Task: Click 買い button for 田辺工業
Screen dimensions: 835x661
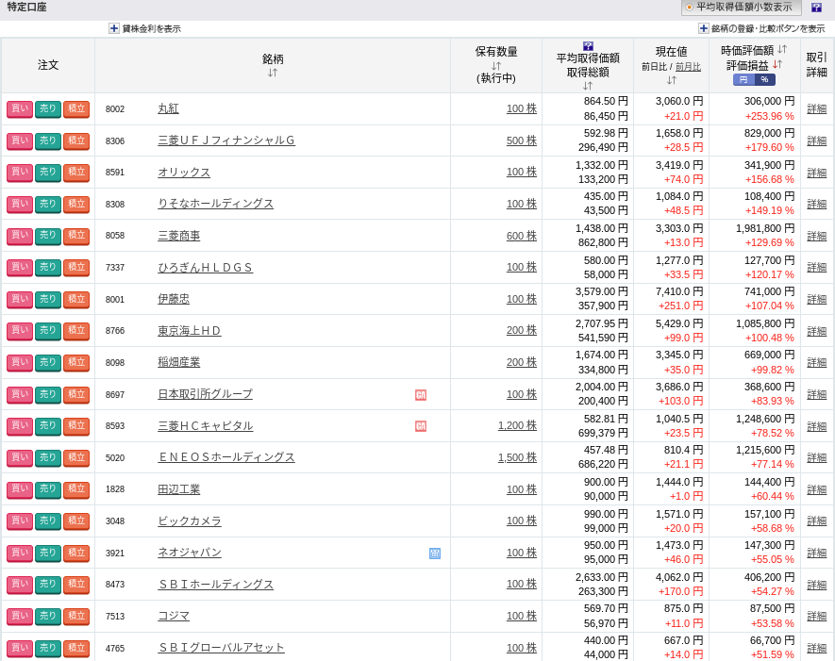Action: click(x=20, y=489)
